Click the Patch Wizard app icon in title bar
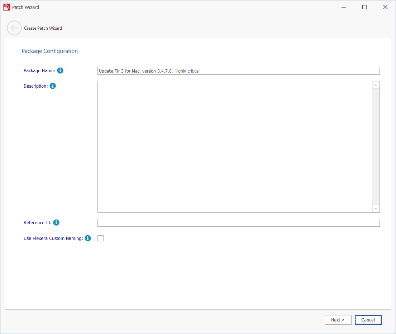 pyautogui.click(x=6, y=7)
